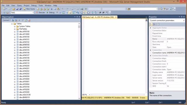
Task: Click the Paste clipboard icon
Action: coord(58,9)
